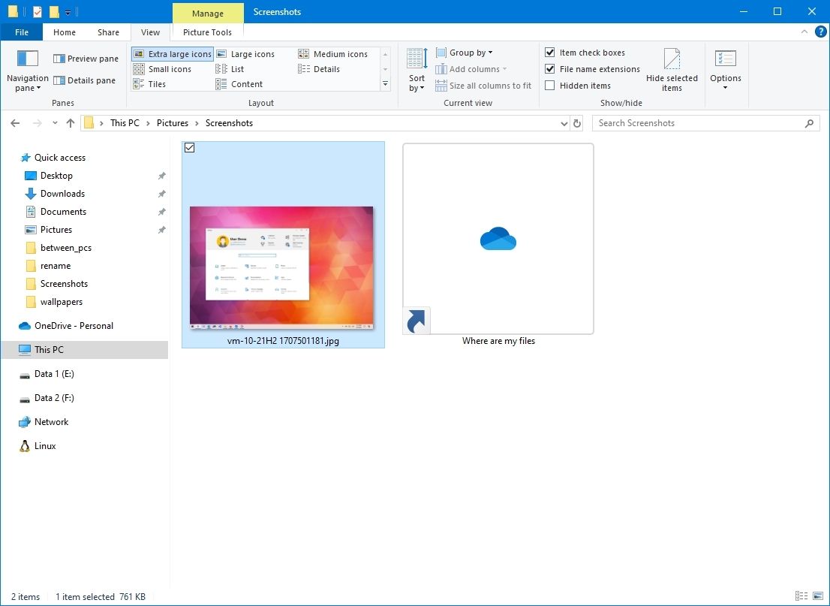Switch to Details view via status bar icon
This screenshot has width=830, height=606.
tap(801, 595)
